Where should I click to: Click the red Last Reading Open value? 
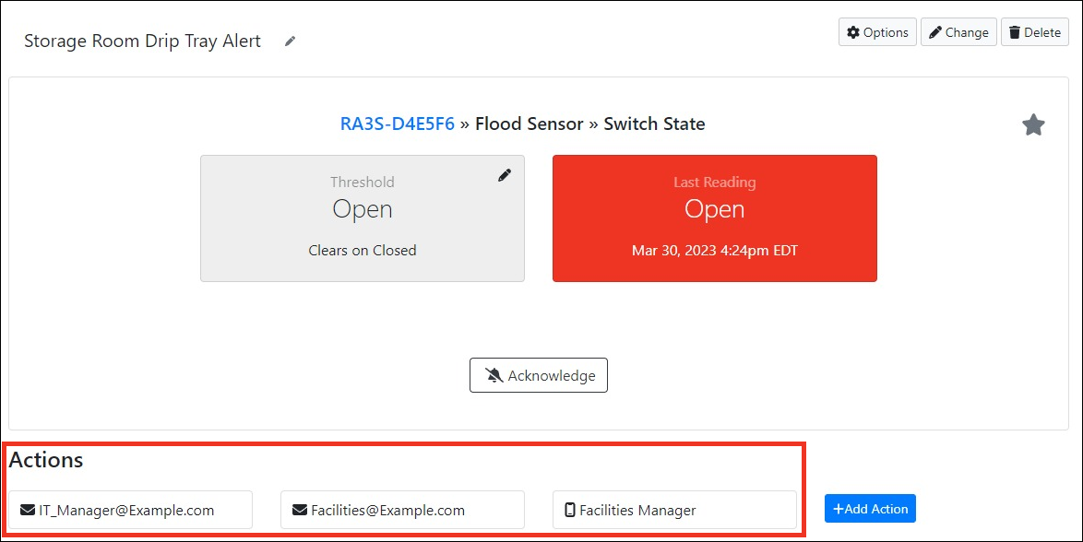[714, 209]
